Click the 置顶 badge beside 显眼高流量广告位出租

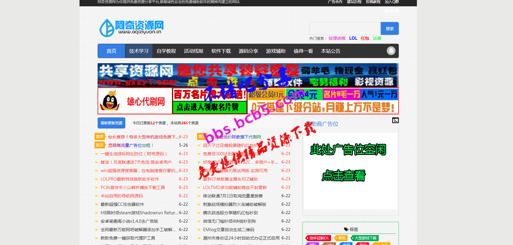(100, 145)
